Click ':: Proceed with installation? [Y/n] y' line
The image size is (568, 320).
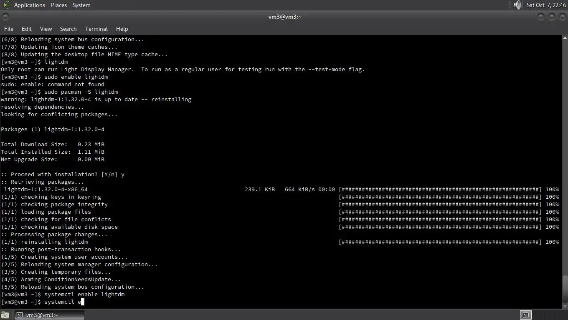pos(63,174)
